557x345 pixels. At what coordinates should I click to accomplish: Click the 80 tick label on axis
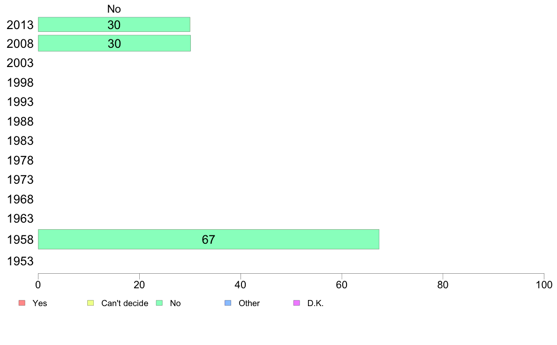coord(443,285)
